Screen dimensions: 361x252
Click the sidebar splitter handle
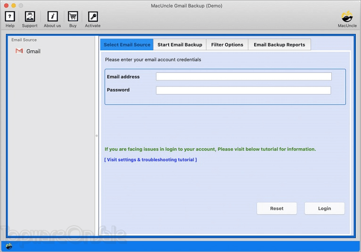tap(96, 136)
